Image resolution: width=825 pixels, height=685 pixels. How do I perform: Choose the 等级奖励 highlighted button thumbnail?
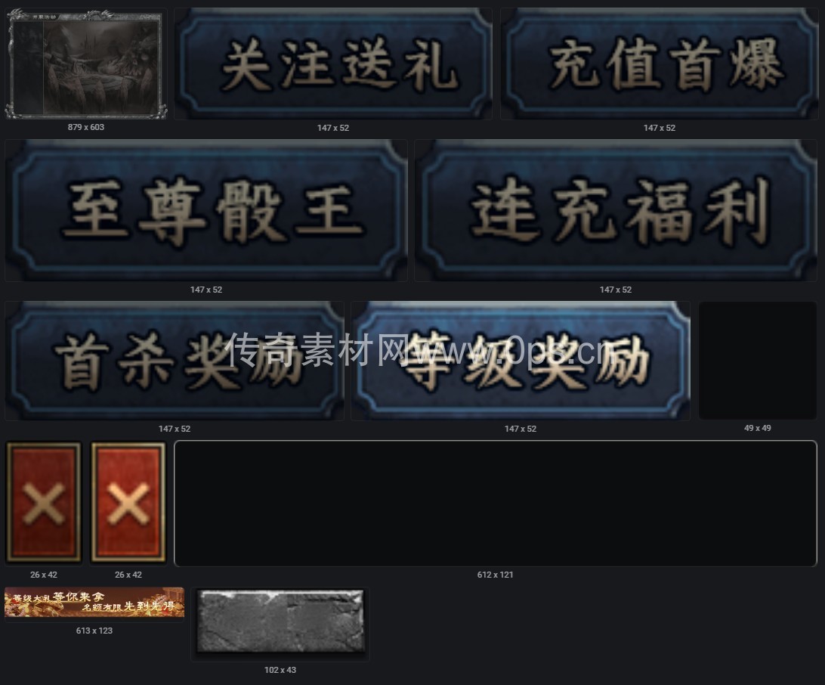pyautogui.click(x=521, y=361)
